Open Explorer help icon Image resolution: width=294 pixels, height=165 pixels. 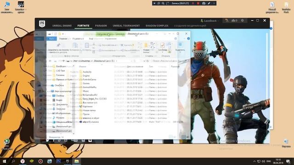pyautogui.click(x=188, y=38)
